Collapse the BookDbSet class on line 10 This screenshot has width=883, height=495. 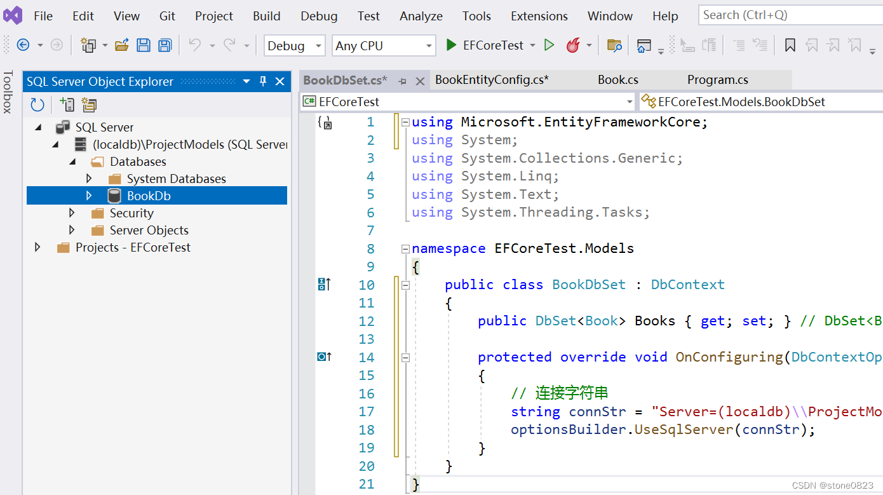[405, 285]
